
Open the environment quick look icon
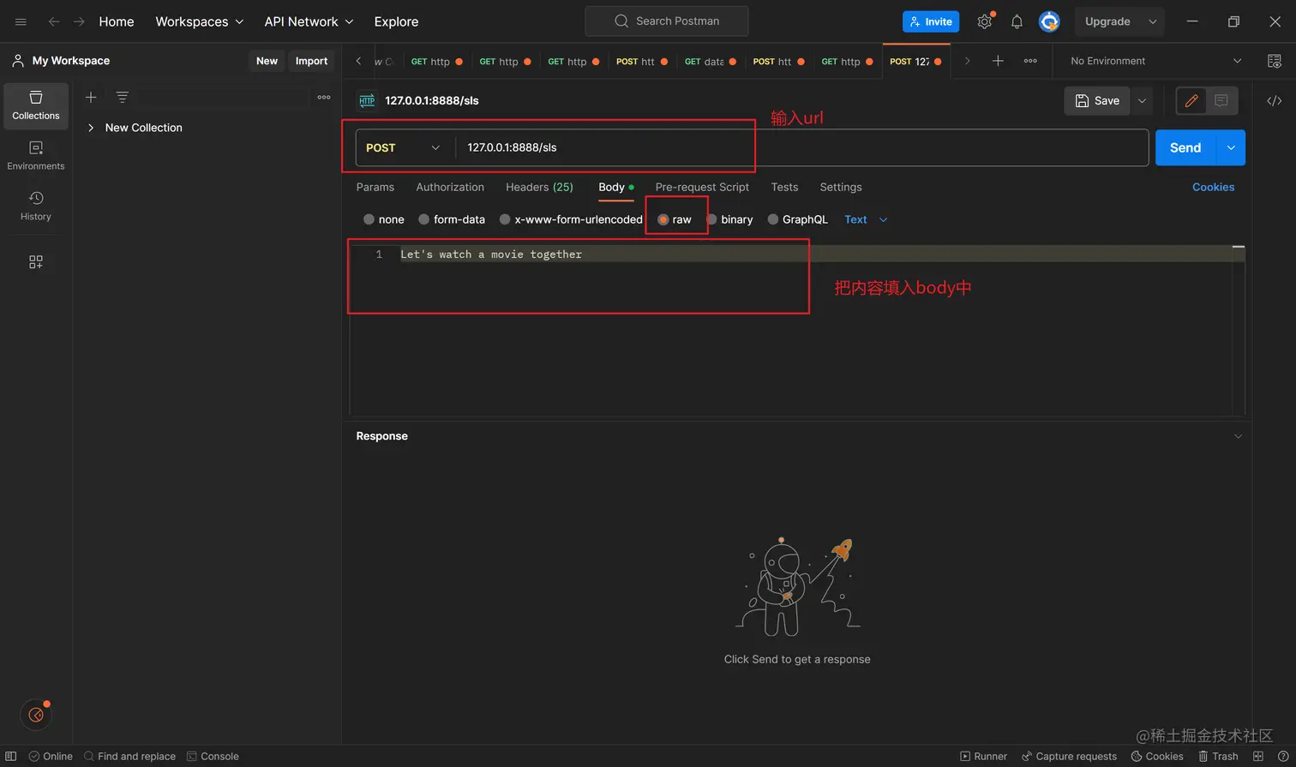click(1275, 61)
